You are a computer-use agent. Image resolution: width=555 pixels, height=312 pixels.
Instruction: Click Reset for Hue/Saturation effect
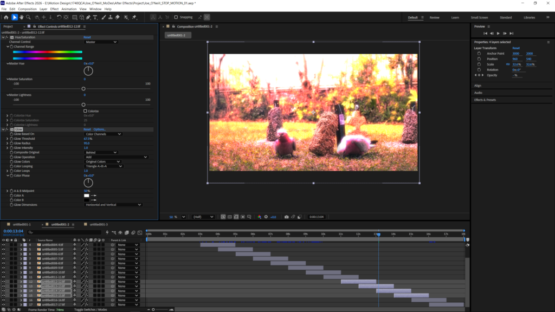87,37
